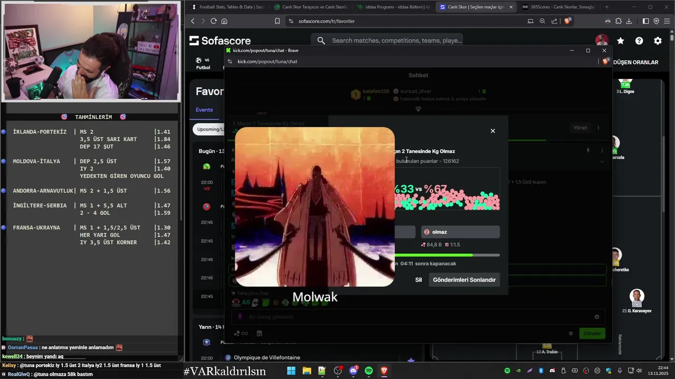This screenshot has width=675, height=379.
Task: Close the active 'Canlı Skor' tab
Action: tap(510, 7)
